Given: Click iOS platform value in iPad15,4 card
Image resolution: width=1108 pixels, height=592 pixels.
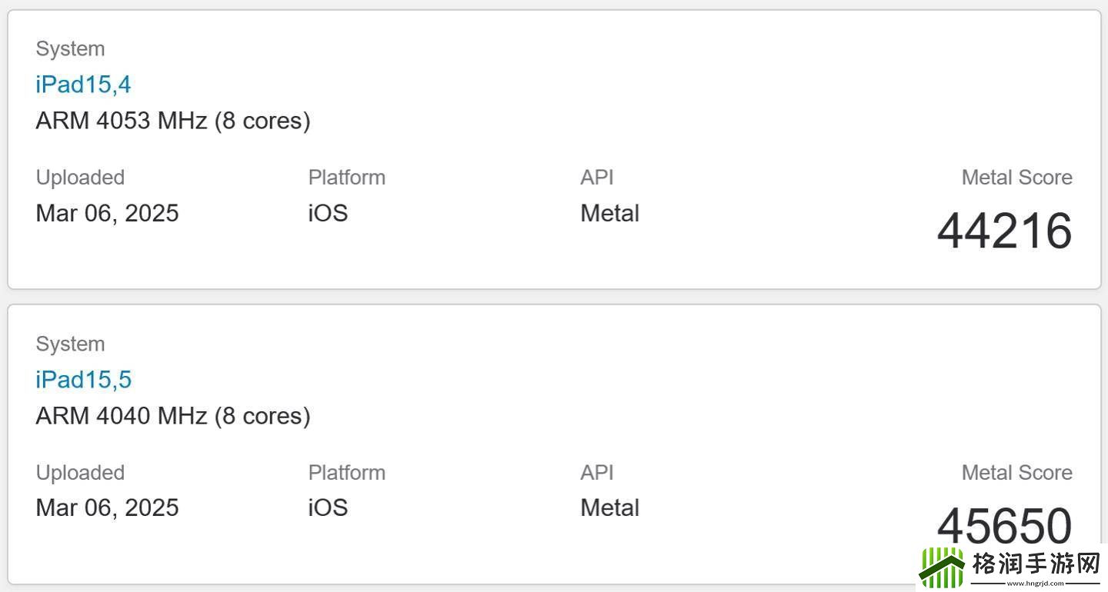Looking at the screenshot, I should 328,213.
